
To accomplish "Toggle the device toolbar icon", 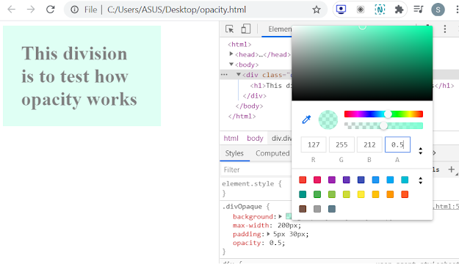I will [245, 29].
